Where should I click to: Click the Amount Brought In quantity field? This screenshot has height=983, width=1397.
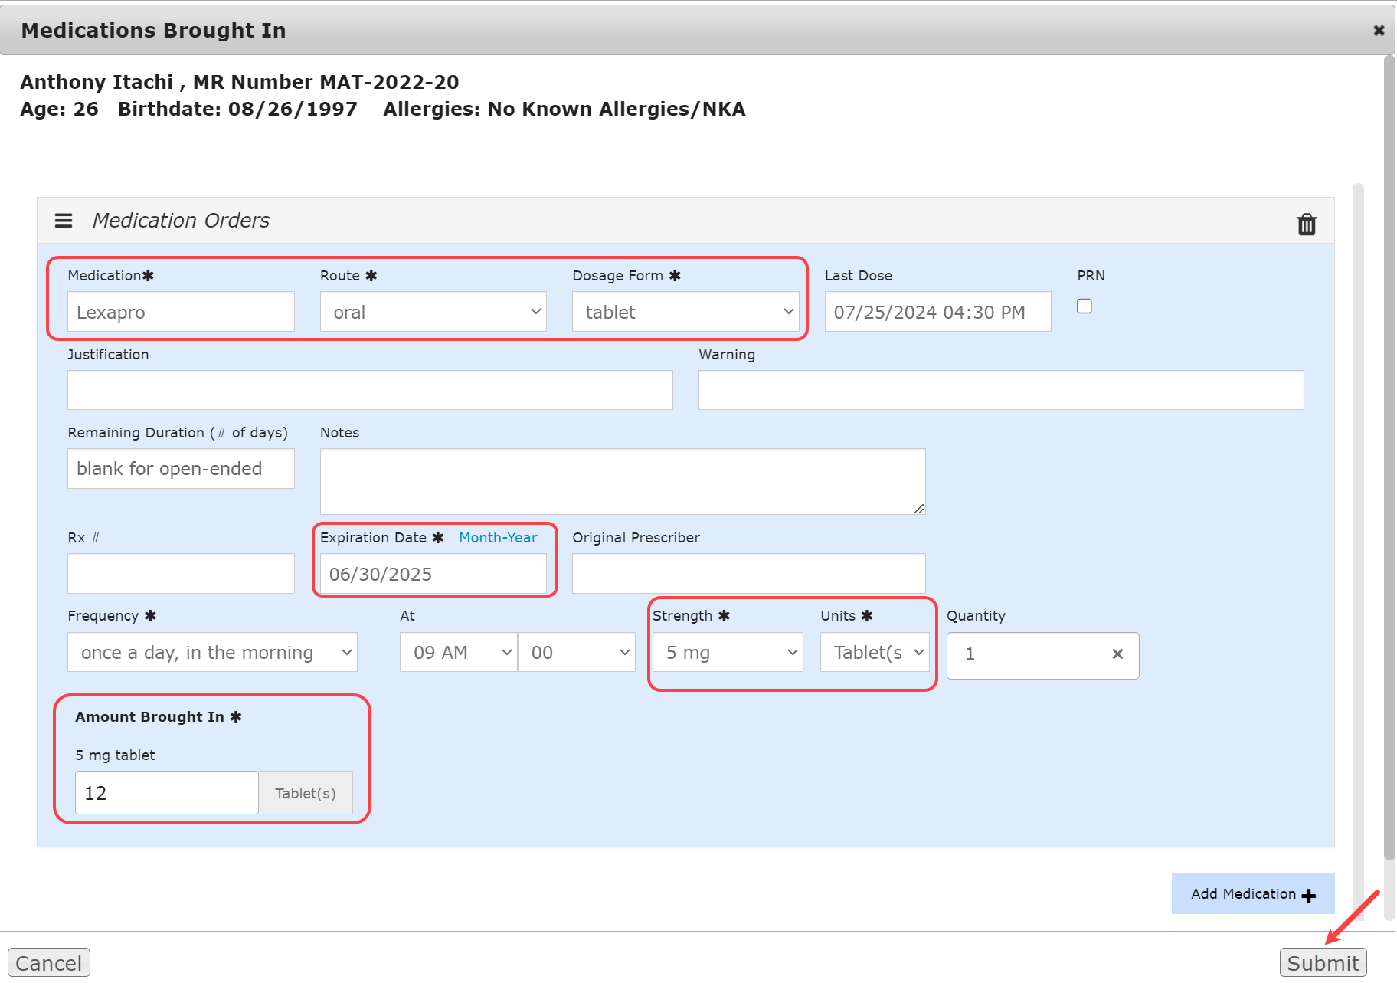click(x=166, y=793)
